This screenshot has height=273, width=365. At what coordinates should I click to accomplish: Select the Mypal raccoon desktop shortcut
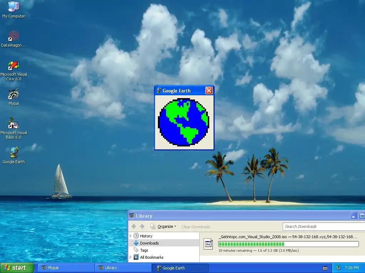tap(14, 97)
